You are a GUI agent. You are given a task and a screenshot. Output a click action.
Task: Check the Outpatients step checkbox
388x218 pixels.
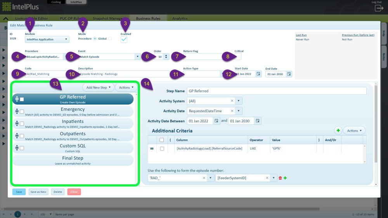[x=22, y=136]
